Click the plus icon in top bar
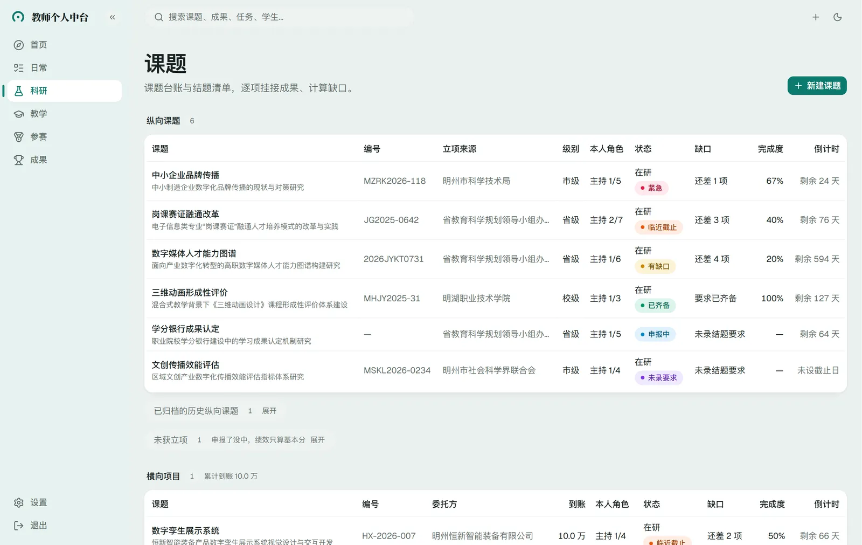This screenshot has height=545, width=862. coord(816,17)
